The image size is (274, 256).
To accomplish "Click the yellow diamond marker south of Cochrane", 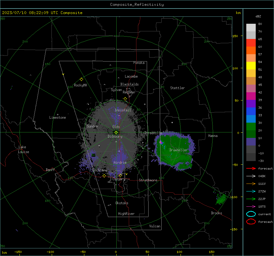I will click(104, 176).
